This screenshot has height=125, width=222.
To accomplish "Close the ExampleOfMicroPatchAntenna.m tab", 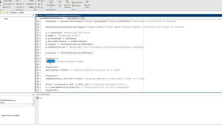I will [65, 18].
